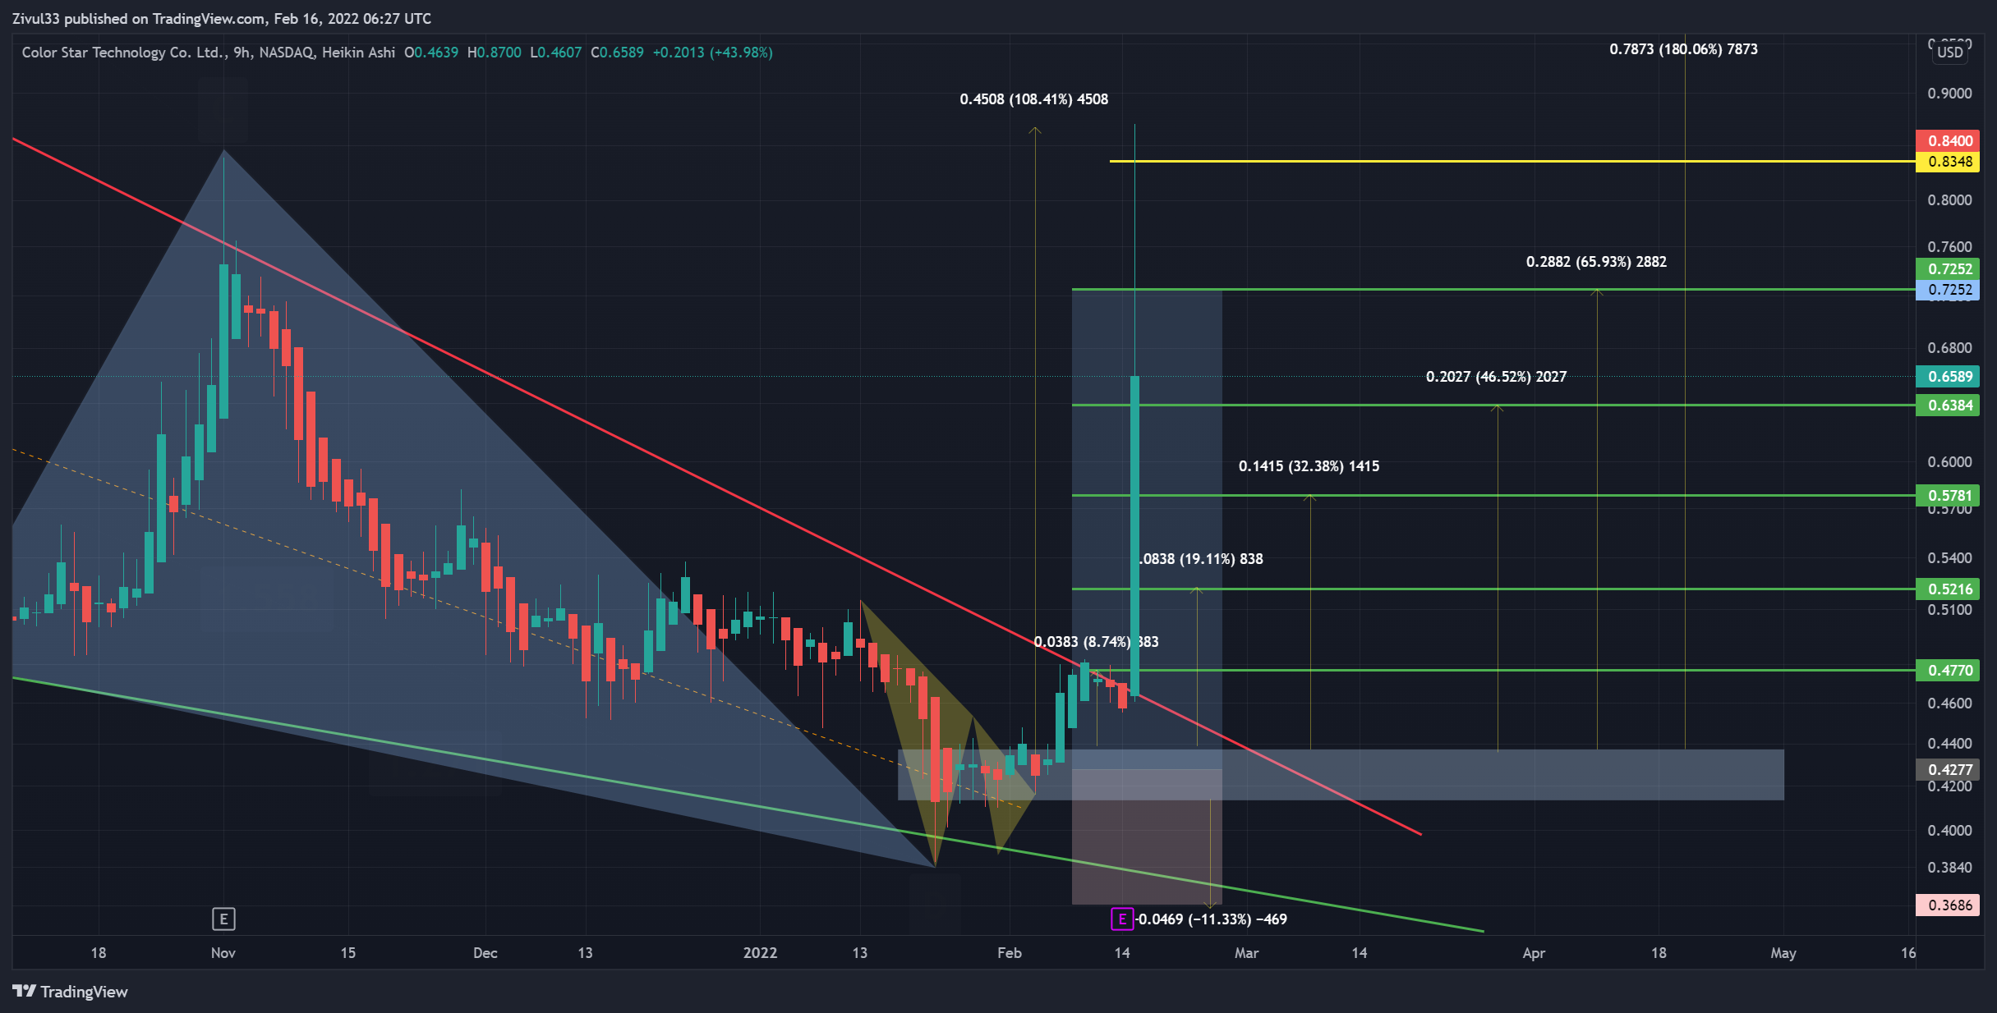
Task: Click the Zivul33 published on TradingView.com header
Action: point(222,19)
